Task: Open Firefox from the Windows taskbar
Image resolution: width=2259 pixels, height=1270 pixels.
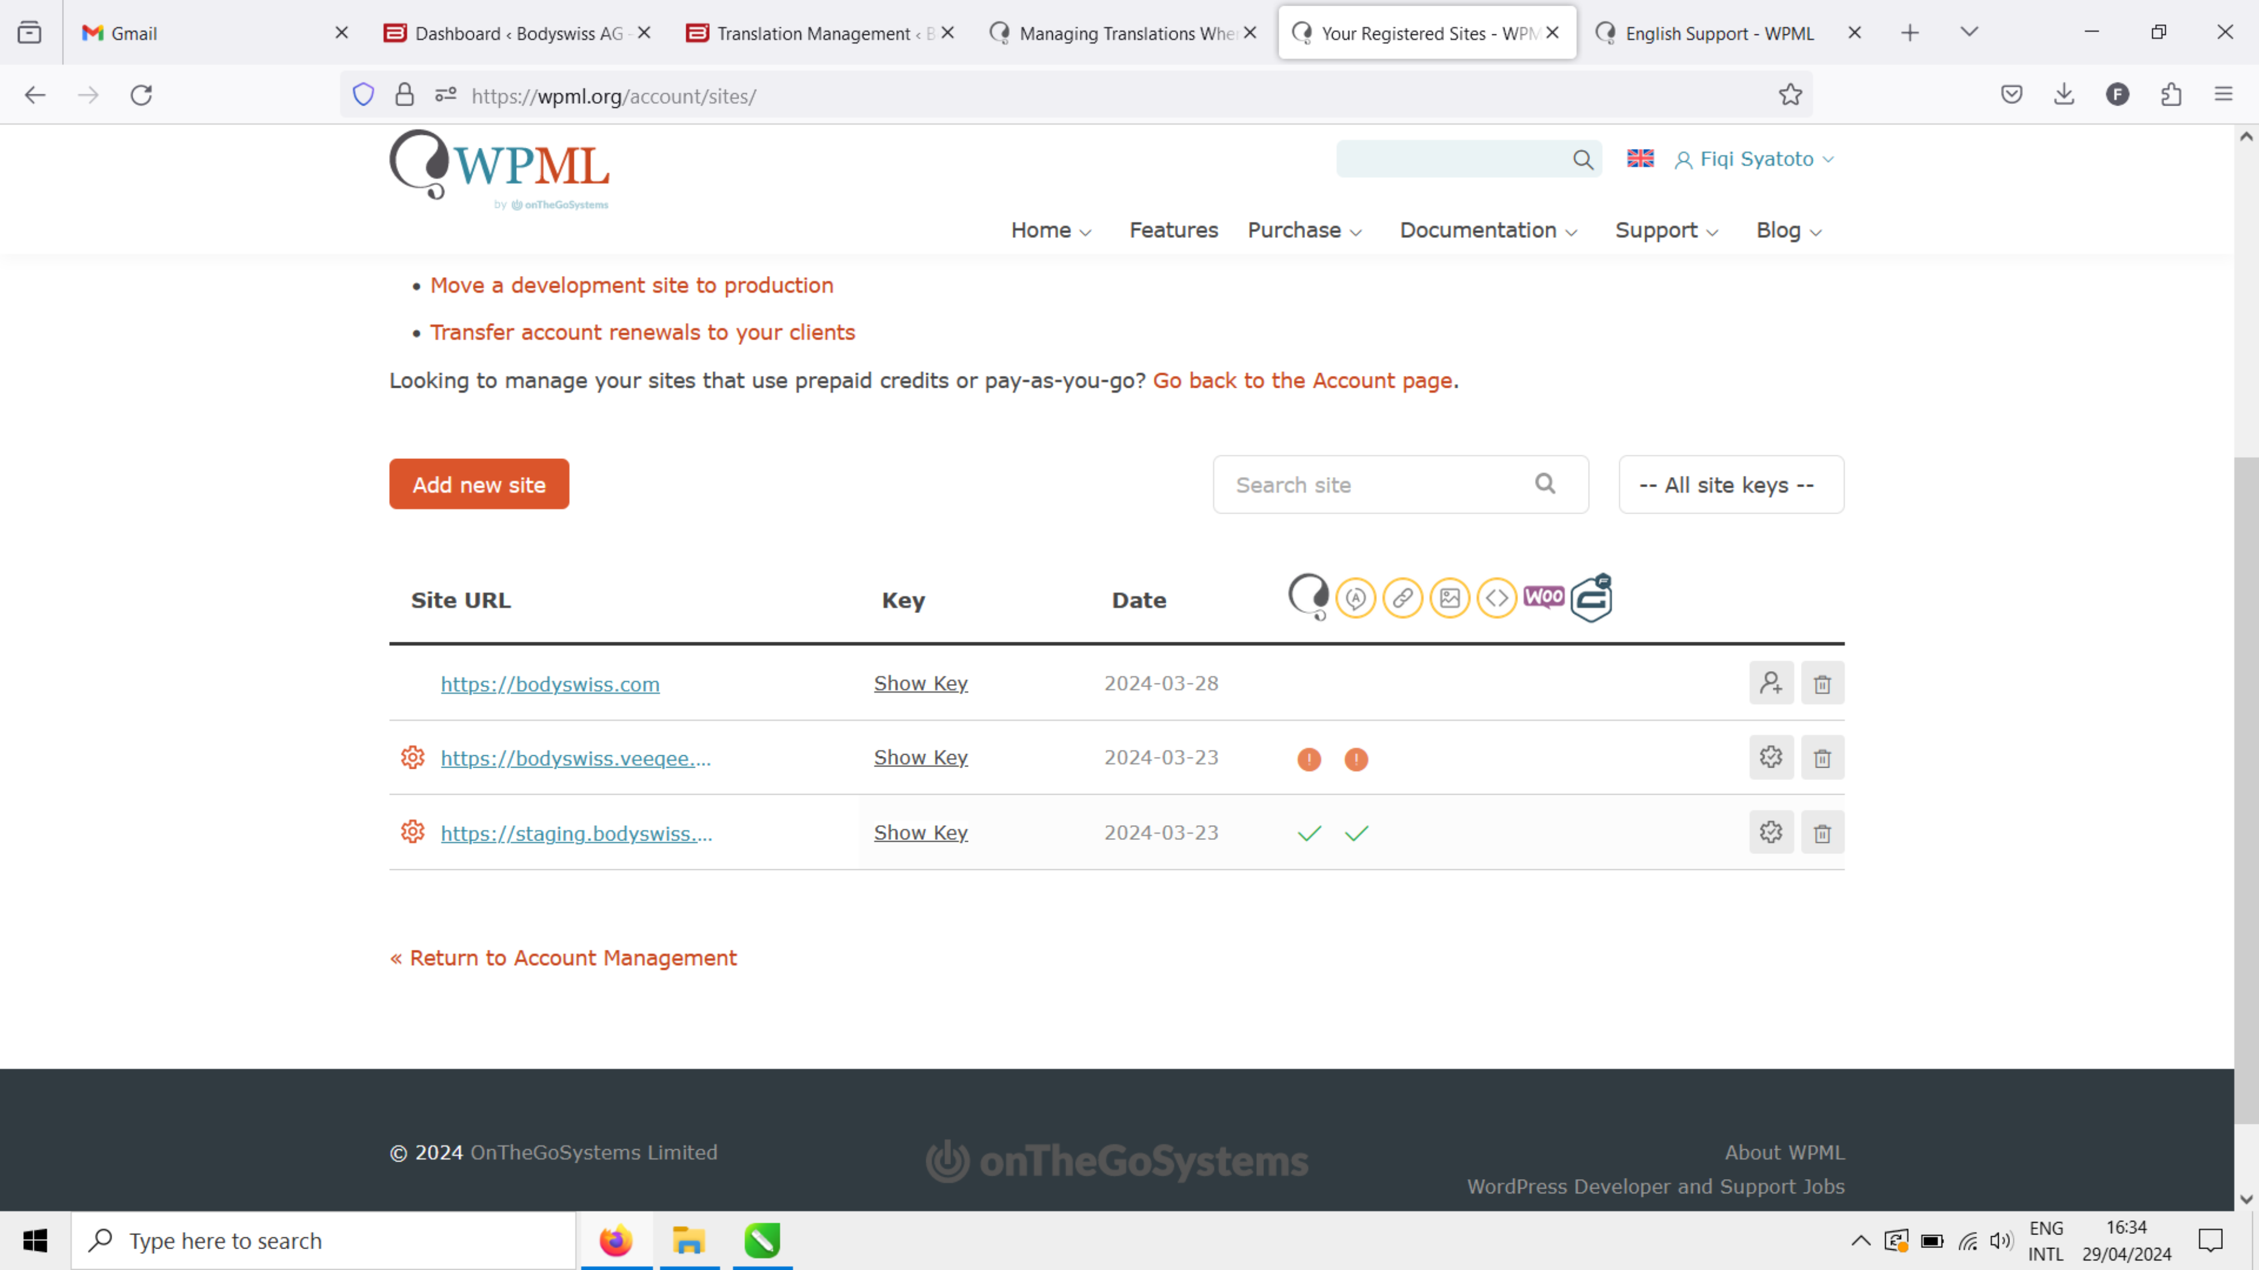Action: point(616,1241)
